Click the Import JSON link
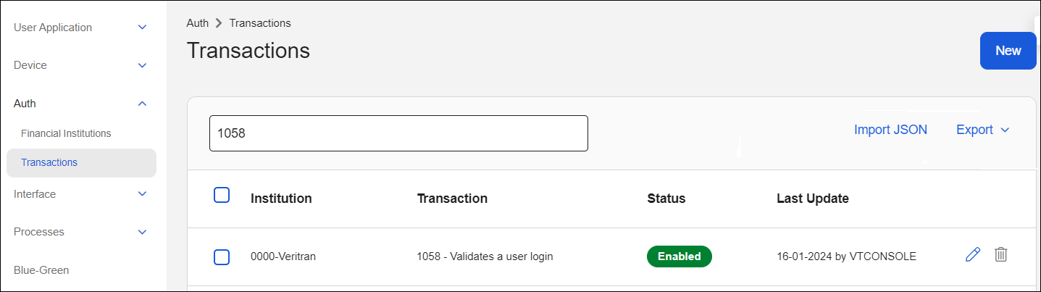 click(890, 130)
